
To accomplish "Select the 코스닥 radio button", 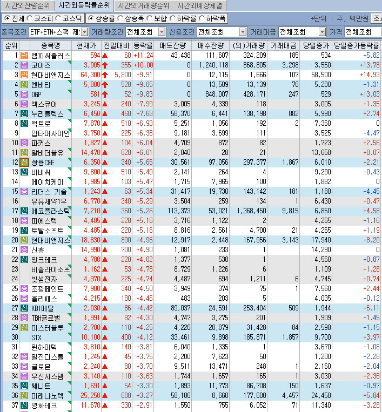I will tap(58, 18).
